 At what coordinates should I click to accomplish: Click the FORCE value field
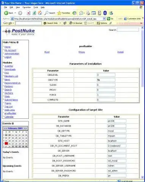click(x=106, y=95)
